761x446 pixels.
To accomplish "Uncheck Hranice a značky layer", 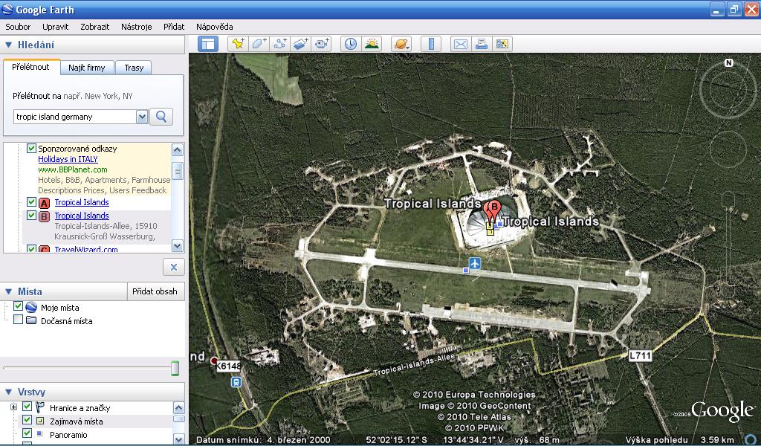I will click(27, 407).
